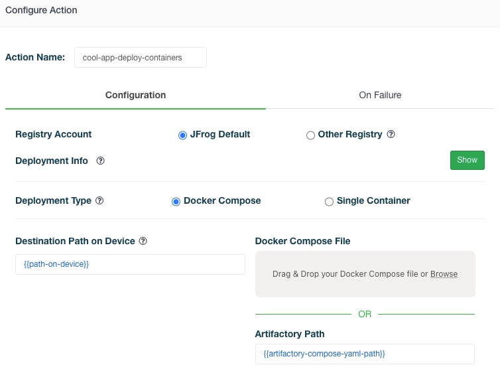Click the Deployment Type help icon
The height and width of the screenshot is (373, 500).
[x=99, y=200]
